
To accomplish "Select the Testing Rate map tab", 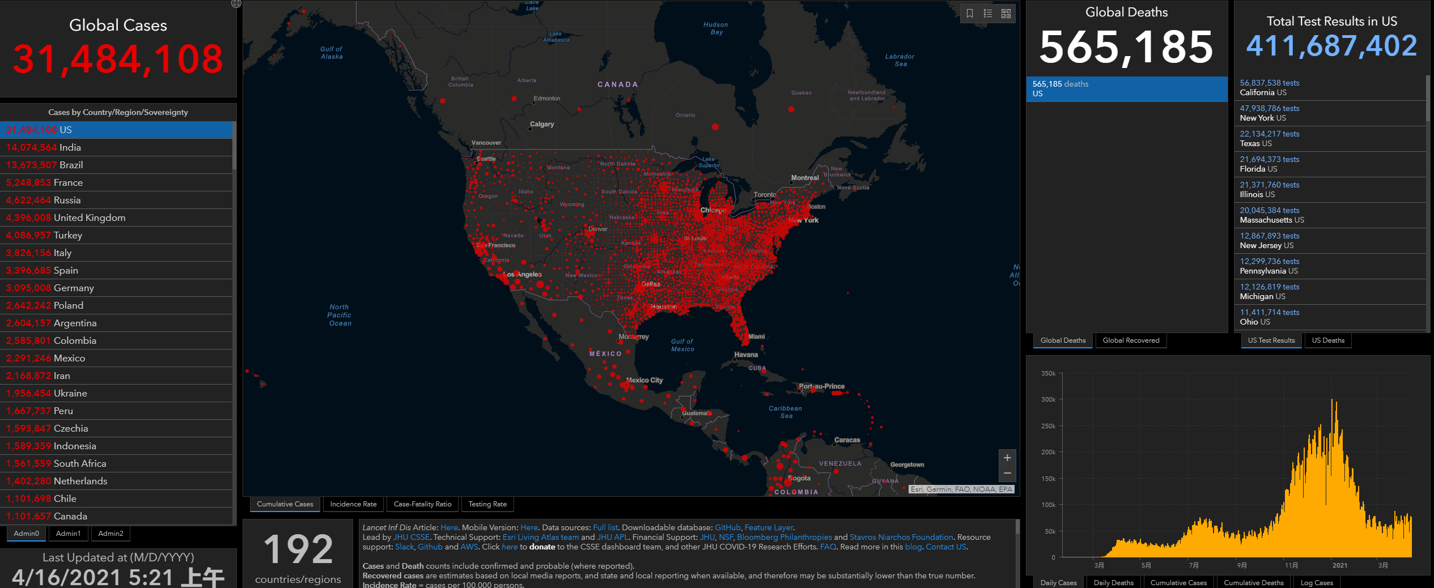I will click(487, 504).
